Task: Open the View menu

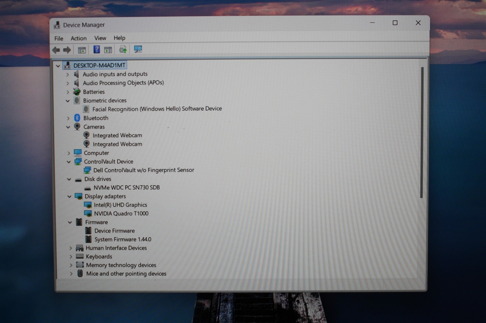Action: click(100, 38)
